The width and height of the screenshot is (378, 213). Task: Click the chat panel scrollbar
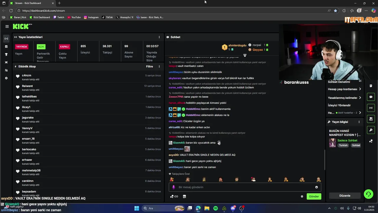[x=325, y=160]
